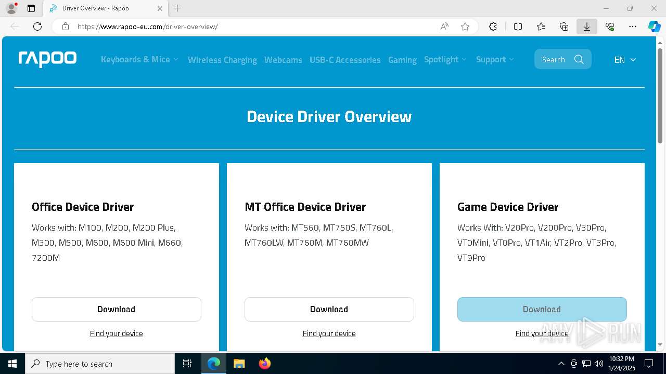
Task: Open Gaming menu item
Action: (x=402, y=60)
